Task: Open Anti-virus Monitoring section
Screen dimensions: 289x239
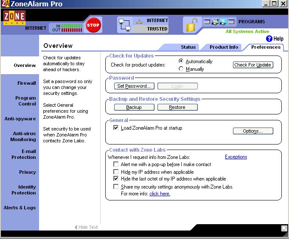Action: pos(23,136)
